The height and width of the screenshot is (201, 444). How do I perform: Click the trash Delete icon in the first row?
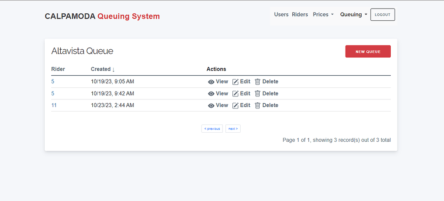coord(258,82)
